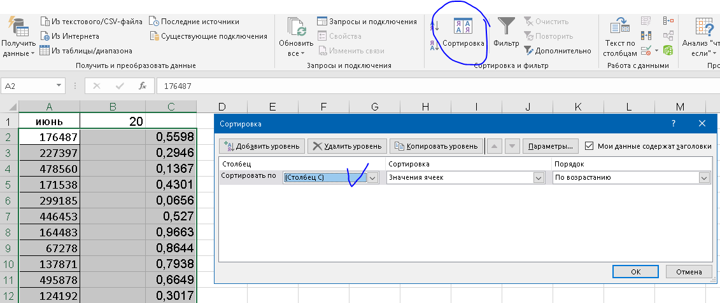The height and width of the screenshot is (303, 720).
Task: Click the formula bar containing 176487
Action: 438,86
